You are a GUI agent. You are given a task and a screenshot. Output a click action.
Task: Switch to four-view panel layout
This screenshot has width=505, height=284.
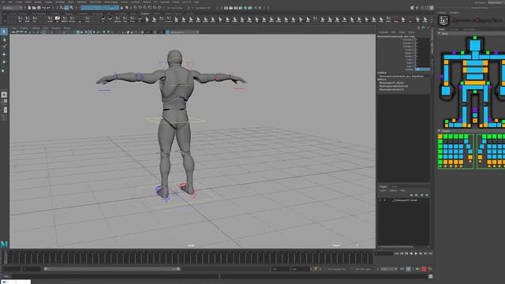click(4, 102)
